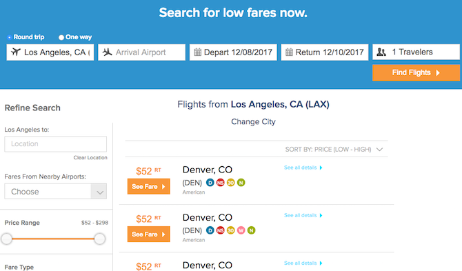This screenshot has width=462, height=271.
Task: Click the Location input field
Action: click(55, 144)
